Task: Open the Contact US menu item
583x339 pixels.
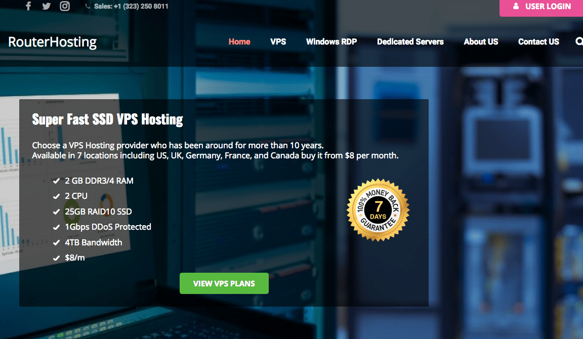Action: [x=538, y=41]
